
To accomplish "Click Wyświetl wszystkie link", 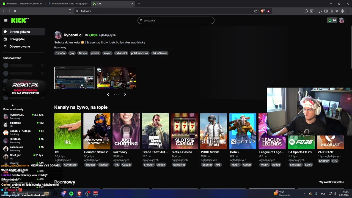I will 331,182.
